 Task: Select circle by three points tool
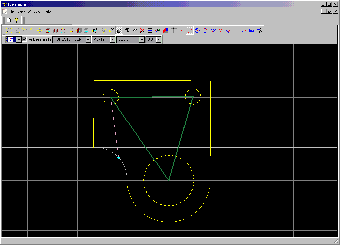tap(205, 31)
